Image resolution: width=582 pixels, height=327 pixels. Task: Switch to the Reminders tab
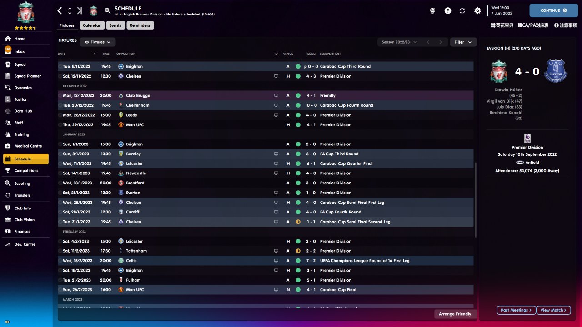pos(140,25)
